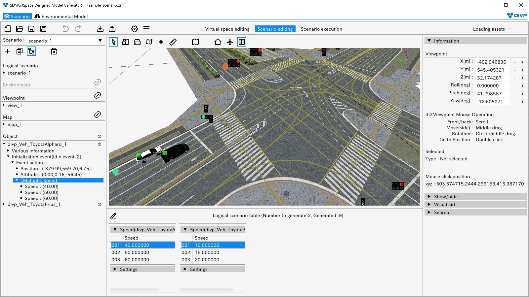The width and height of the screenshot is (529, 297).
Task: Click the export (upload arrow) icon
Action: click(x=112, y=29)
